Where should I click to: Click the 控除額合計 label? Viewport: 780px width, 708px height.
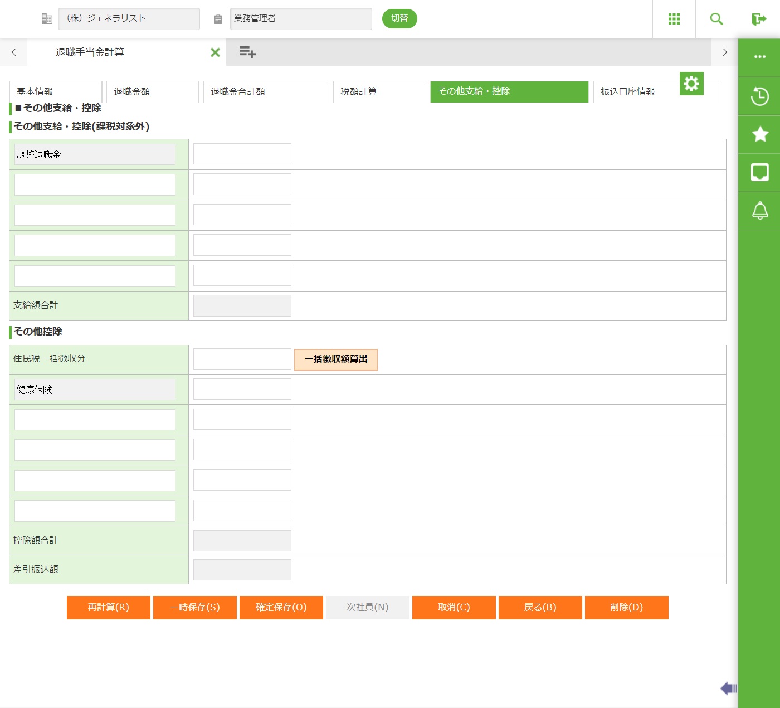36,540
